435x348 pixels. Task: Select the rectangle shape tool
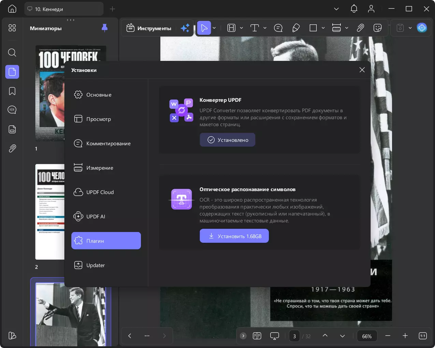point(313,28)
